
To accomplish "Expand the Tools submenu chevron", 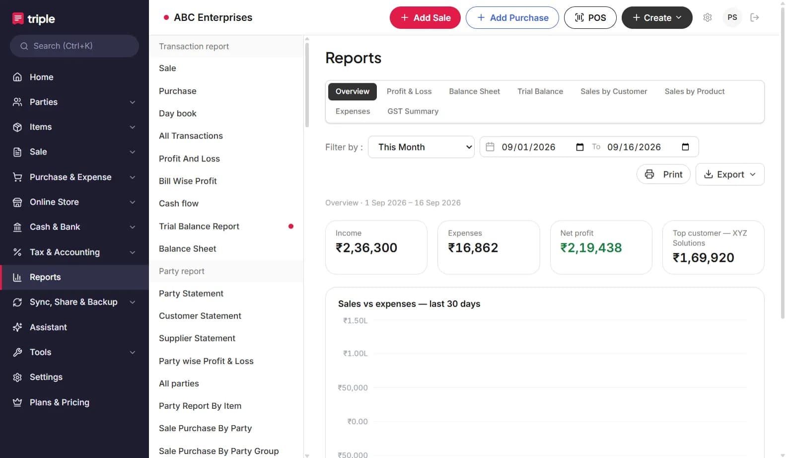I will (133, 352).
